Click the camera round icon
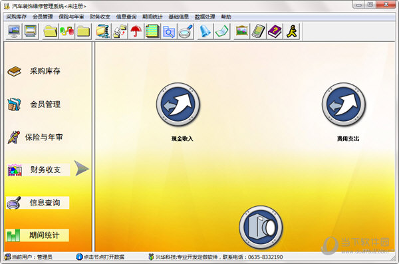This screenshot has width=399, height=264. (x=261, y=227)
